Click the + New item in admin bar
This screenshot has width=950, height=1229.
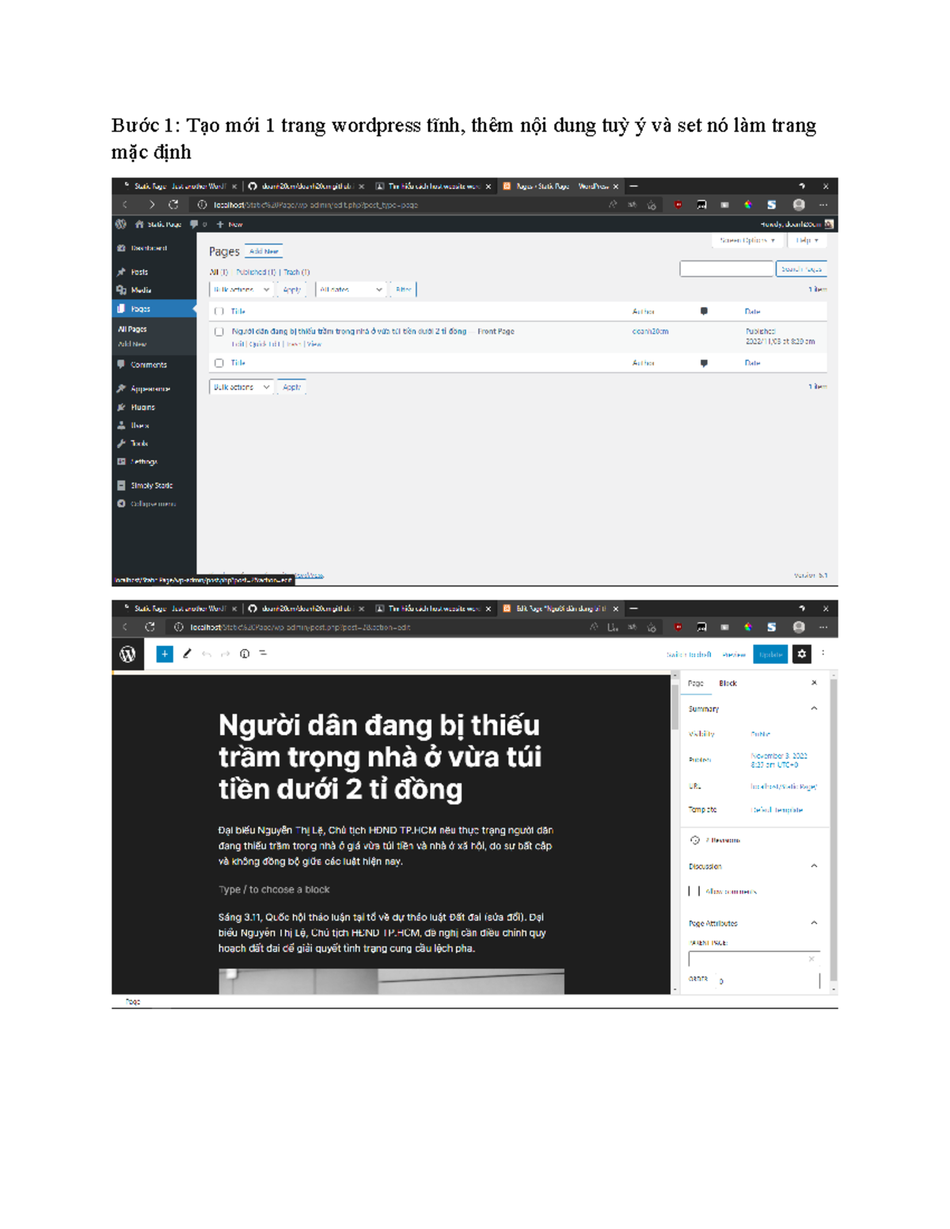click(x=230, y=225)
